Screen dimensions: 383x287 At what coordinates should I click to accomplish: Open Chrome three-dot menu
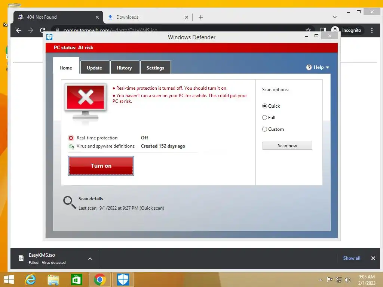pos(372,30)
